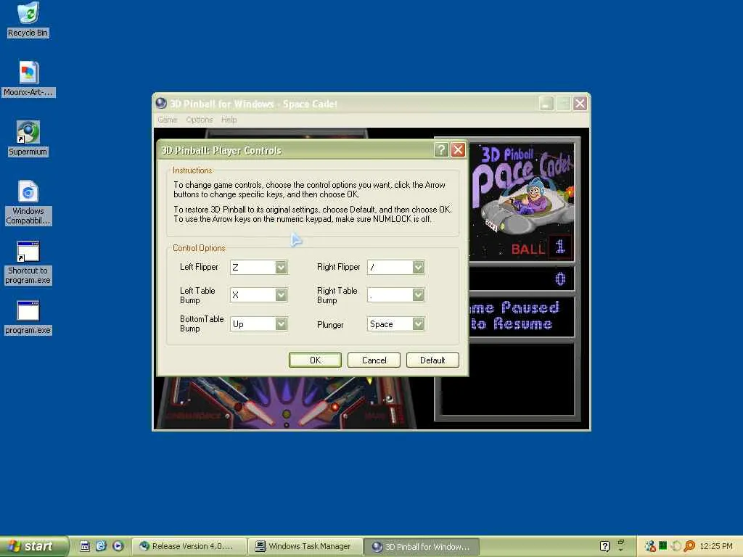This screenshot has height=557, width=743.
Task: Open the Recycle Bin desktop icon
Action: (28, 20)
